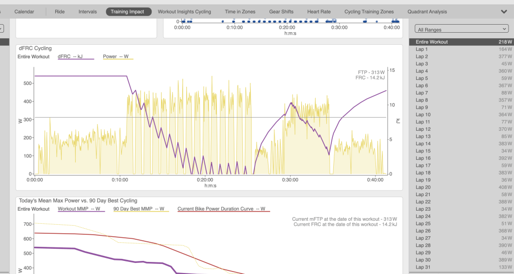The image size is (514, 274).
Task: Select Lap 10 row
Action: 462,115
